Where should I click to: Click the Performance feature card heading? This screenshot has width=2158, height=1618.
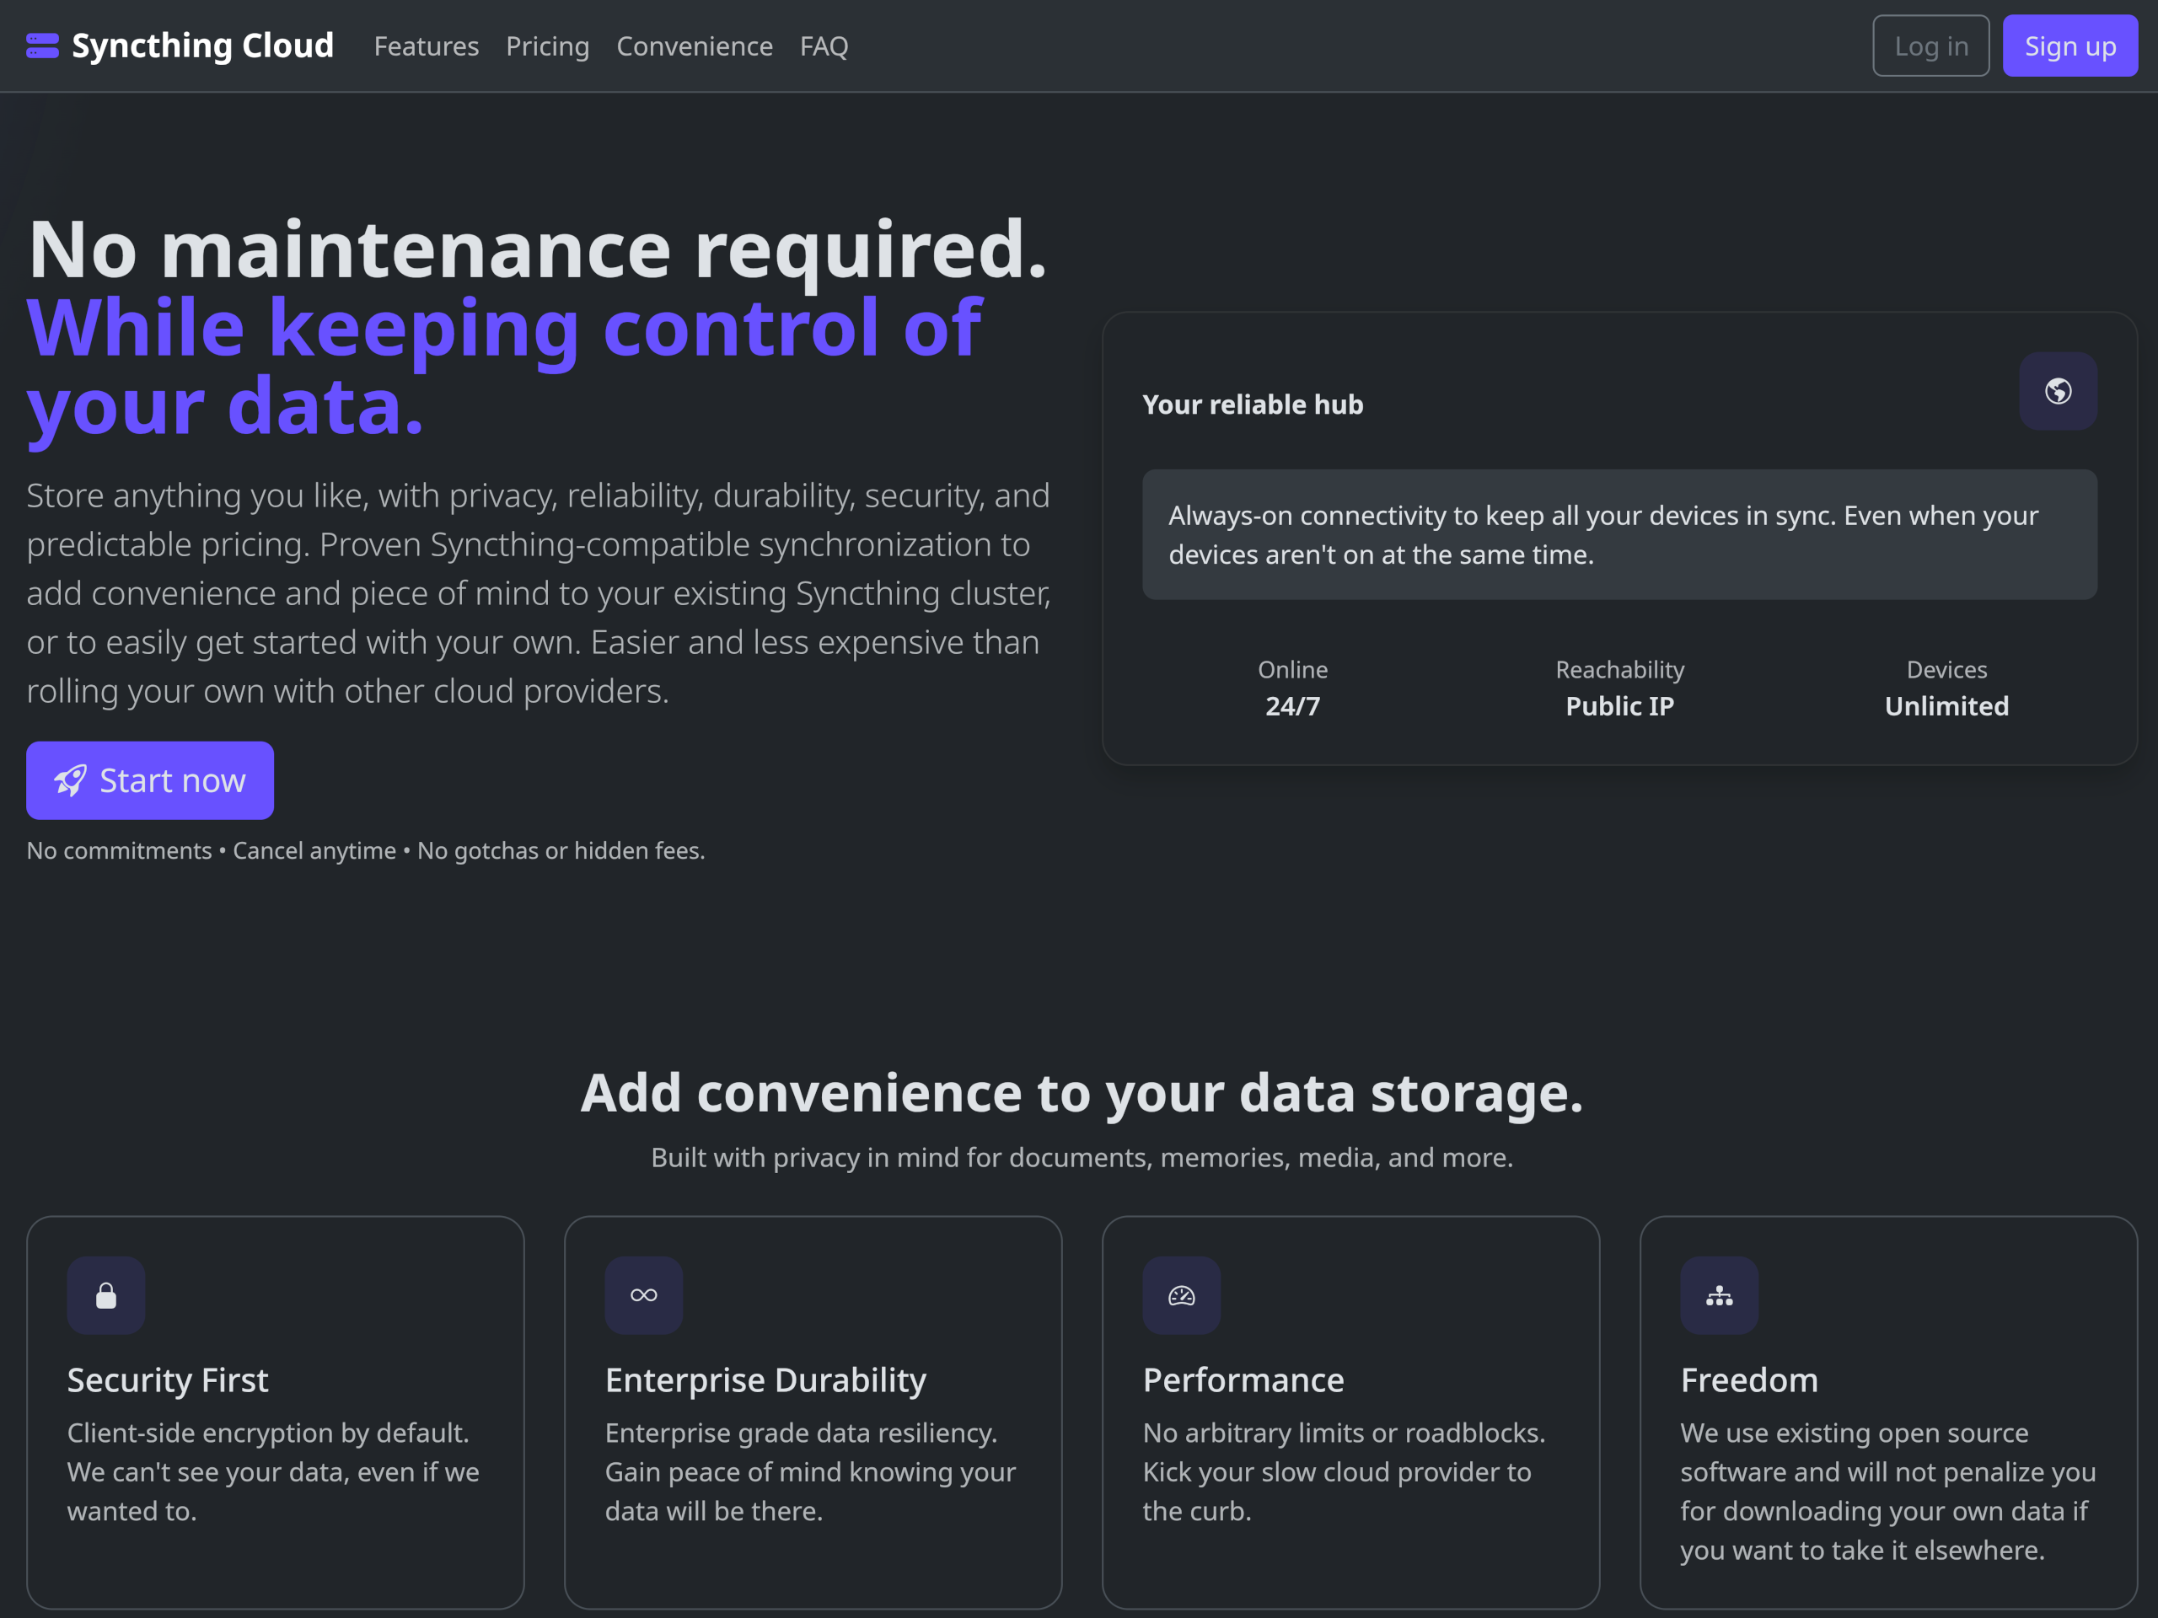point(1243,1380)
